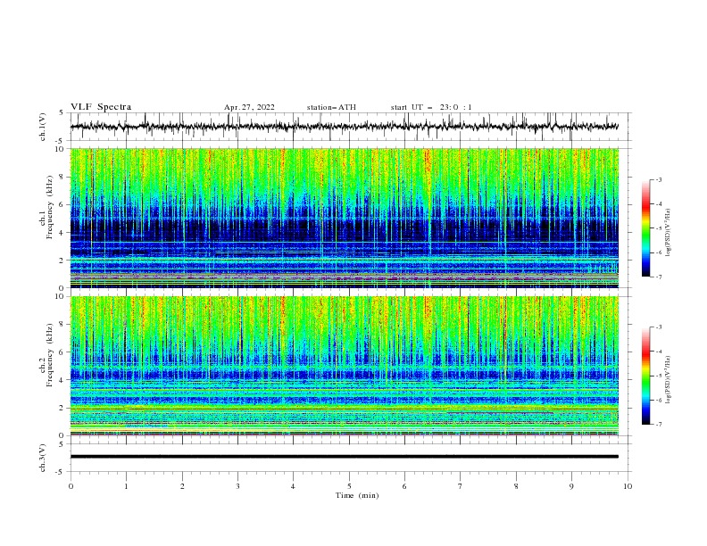
Task: Click the "ch.3(V)" axis label
Action: pyautogui.click(x=43, y=458)
